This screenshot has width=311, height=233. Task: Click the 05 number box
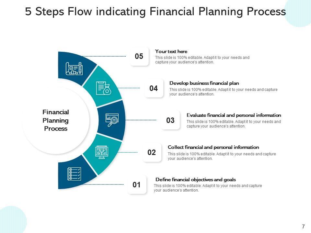[x=139, y=57]
